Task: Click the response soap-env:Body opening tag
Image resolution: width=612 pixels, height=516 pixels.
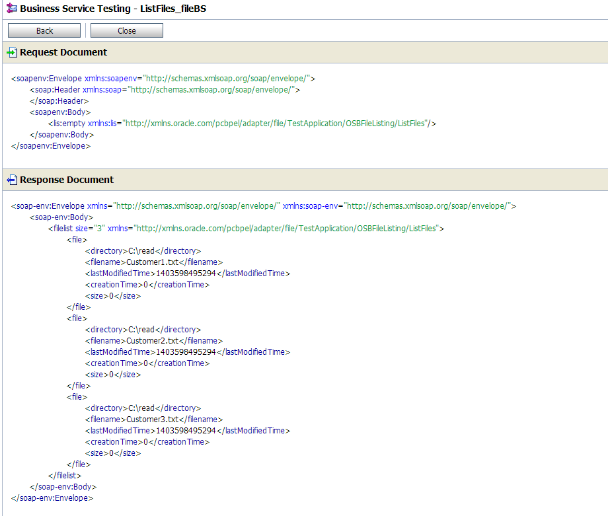Action: (x=61, y=217)
